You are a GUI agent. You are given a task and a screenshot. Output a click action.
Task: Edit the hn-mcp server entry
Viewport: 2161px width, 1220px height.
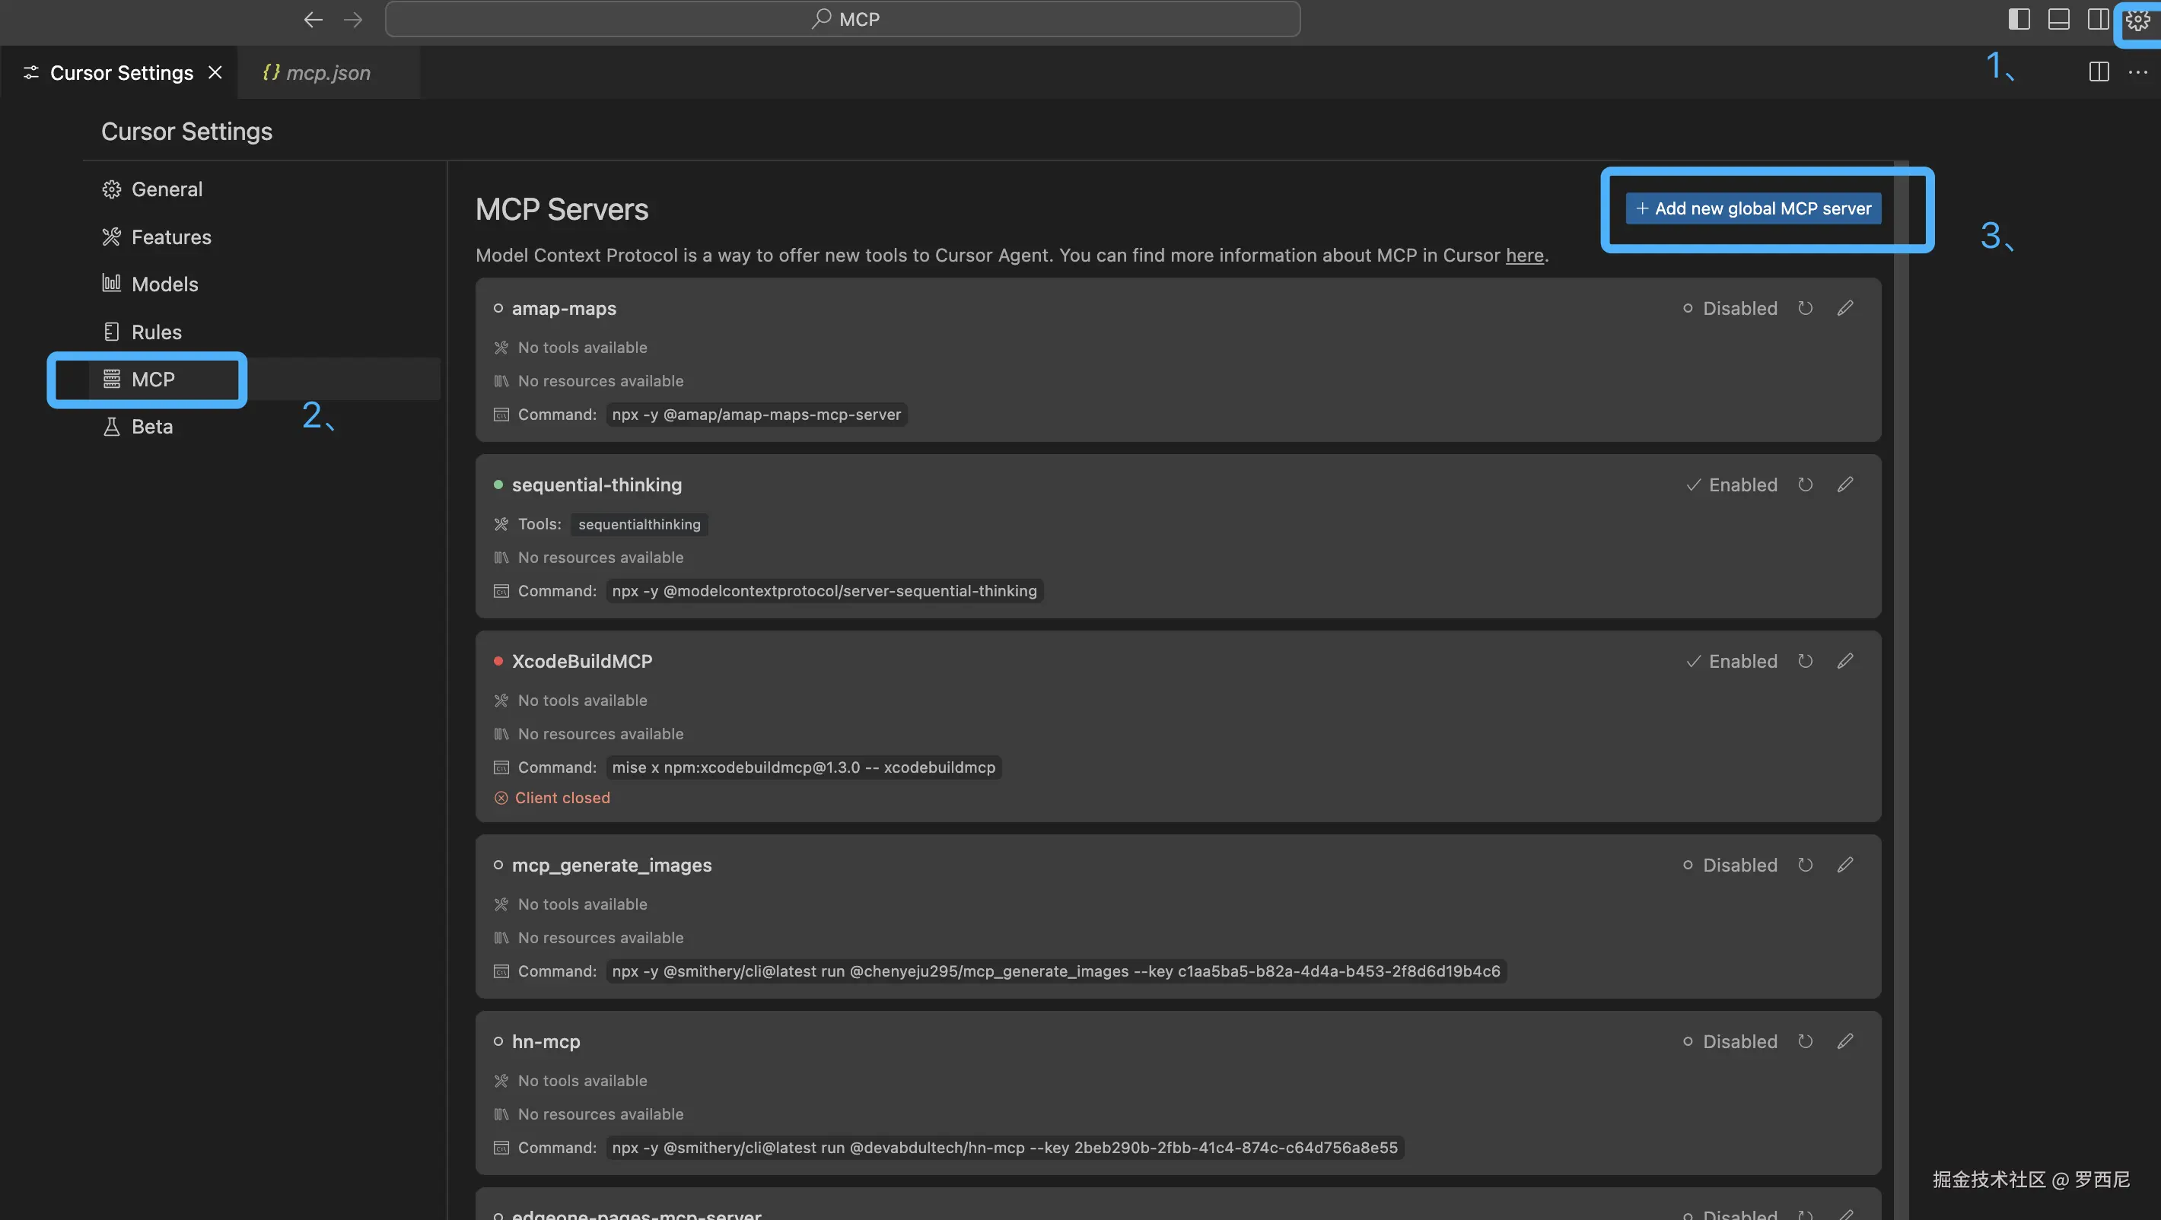1844,1041
